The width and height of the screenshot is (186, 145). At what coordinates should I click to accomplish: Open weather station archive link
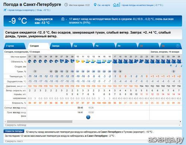click(142, 5)
